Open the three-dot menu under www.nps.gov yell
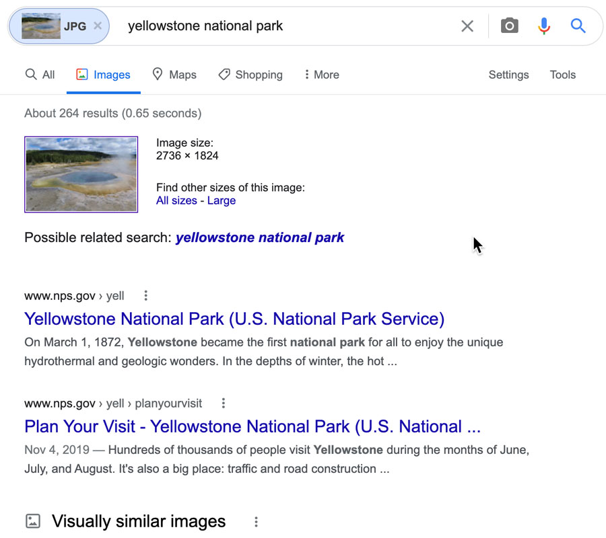This screenshot has height=538, width=606. (x=145, y=295)
